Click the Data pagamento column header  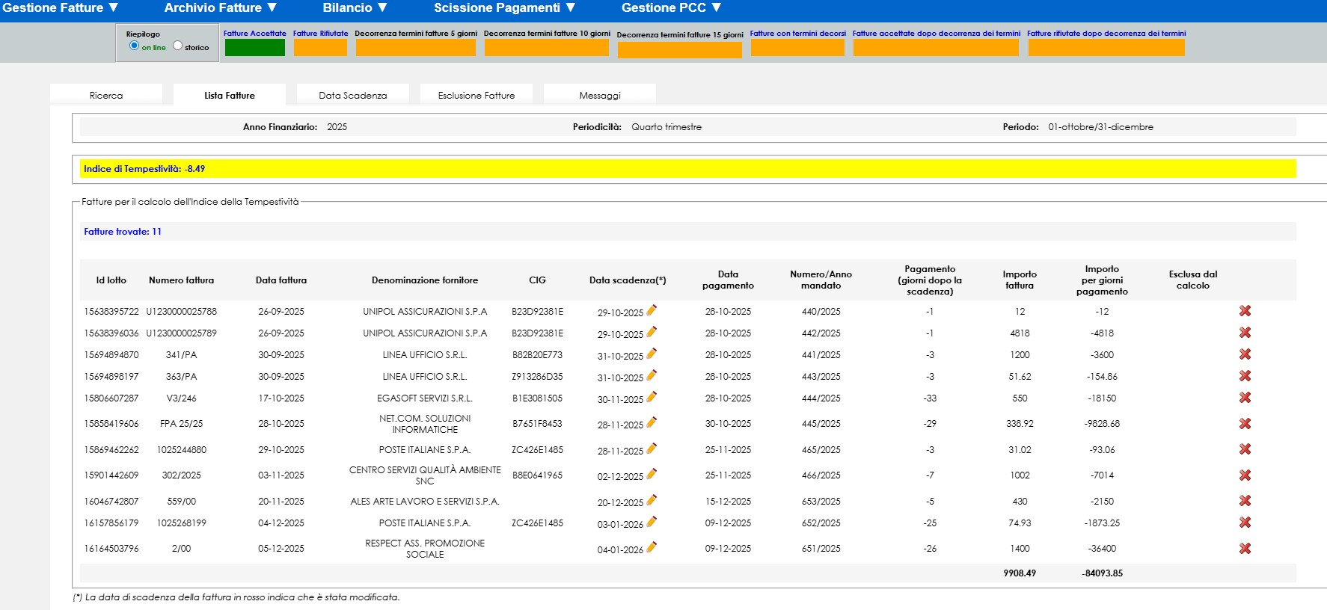pos(728,280)
